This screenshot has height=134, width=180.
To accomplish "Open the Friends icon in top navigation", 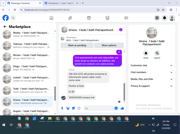I will pos(70,18).
